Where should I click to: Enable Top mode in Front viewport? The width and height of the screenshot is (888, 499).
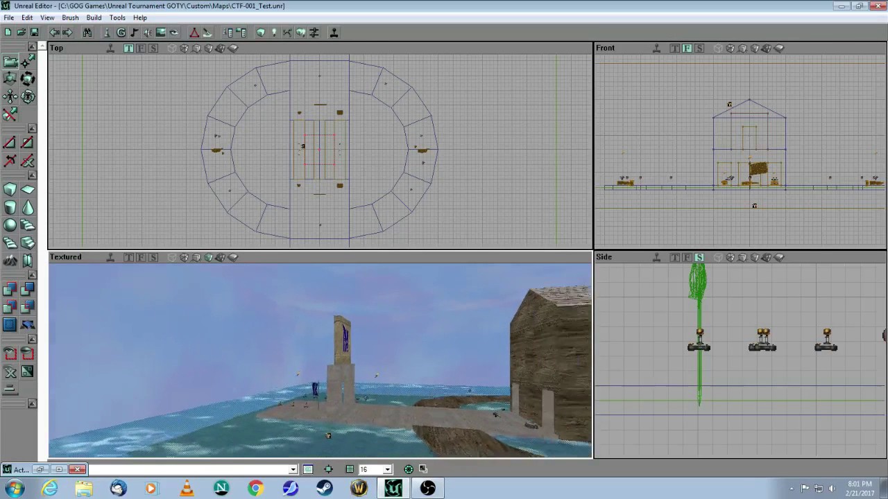(x=674, y=49)
